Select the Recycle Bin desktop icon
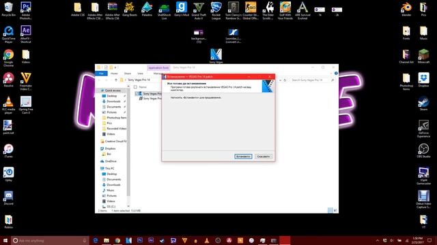This screenshot has height=245, width=437. [x=8, y=9]
